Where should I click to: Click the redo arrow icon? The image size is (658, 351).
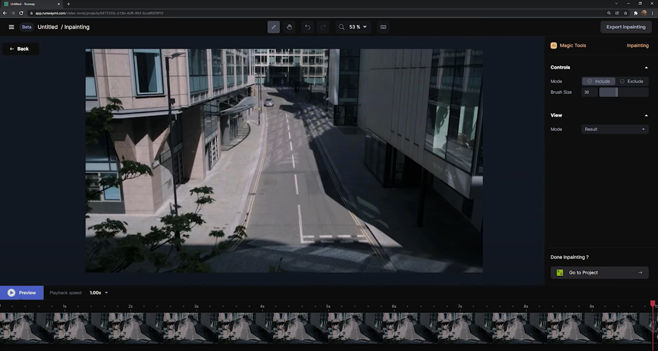(323, 27)
